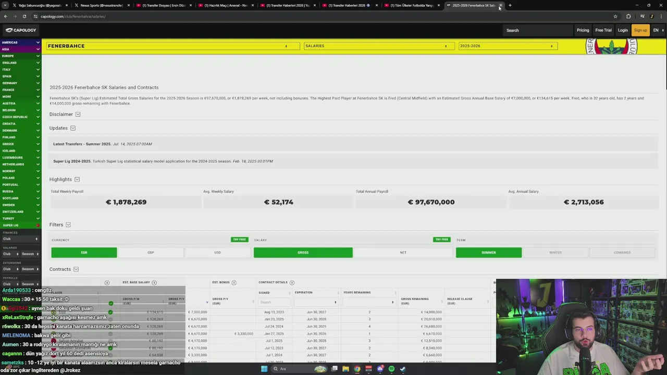
Task: Select COMBINED term option
Action: (x=622, y=253)
